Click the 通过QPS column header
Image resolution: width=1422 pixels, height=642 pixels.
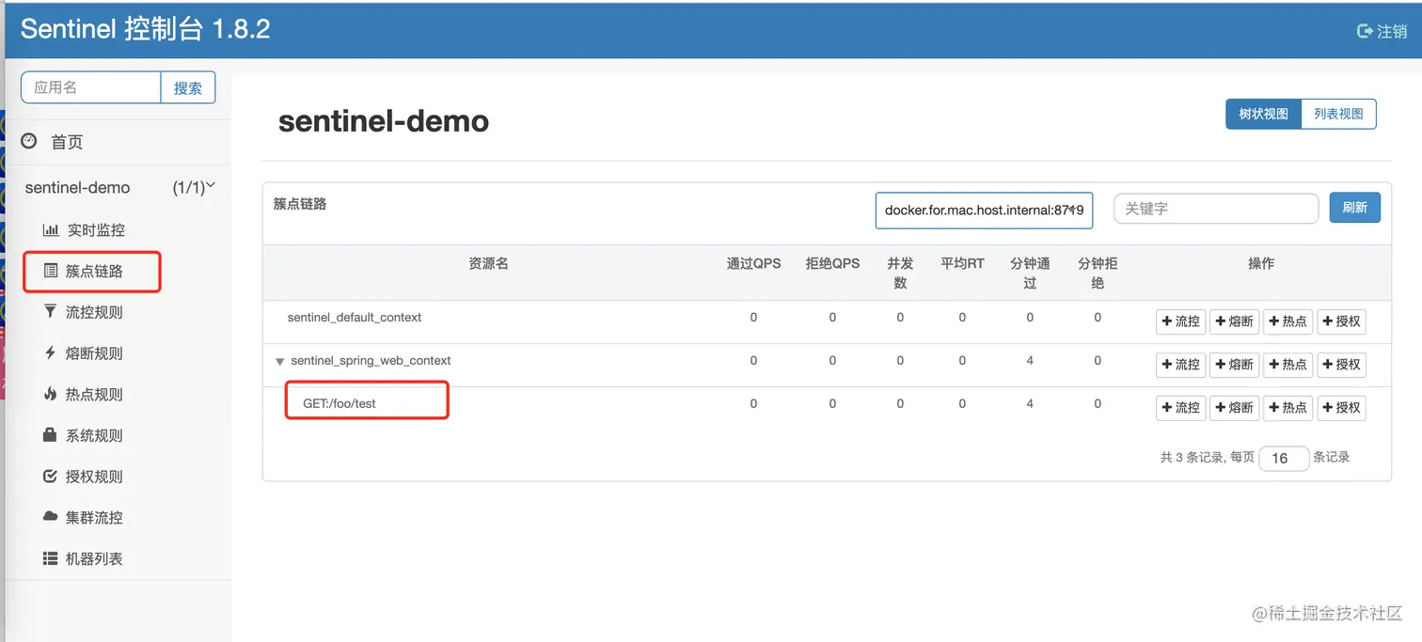[753, 263]
